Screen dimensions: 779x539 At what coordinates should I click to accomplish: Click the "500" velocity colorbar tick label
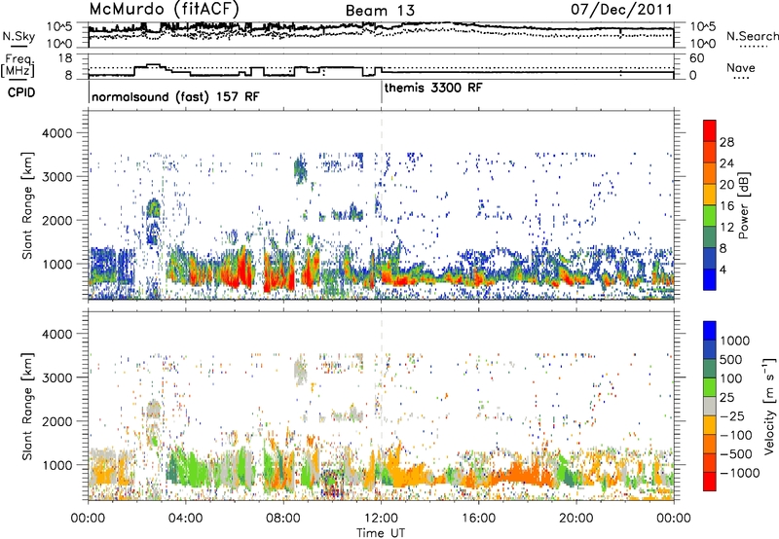click(x=731, y=359)
